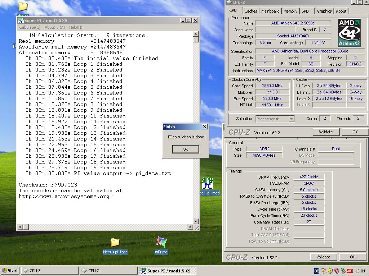The width and height of the screenshot is (369, 276).
Task: Click Validate in upper CPU-Z window
Action: pos(326,132)
